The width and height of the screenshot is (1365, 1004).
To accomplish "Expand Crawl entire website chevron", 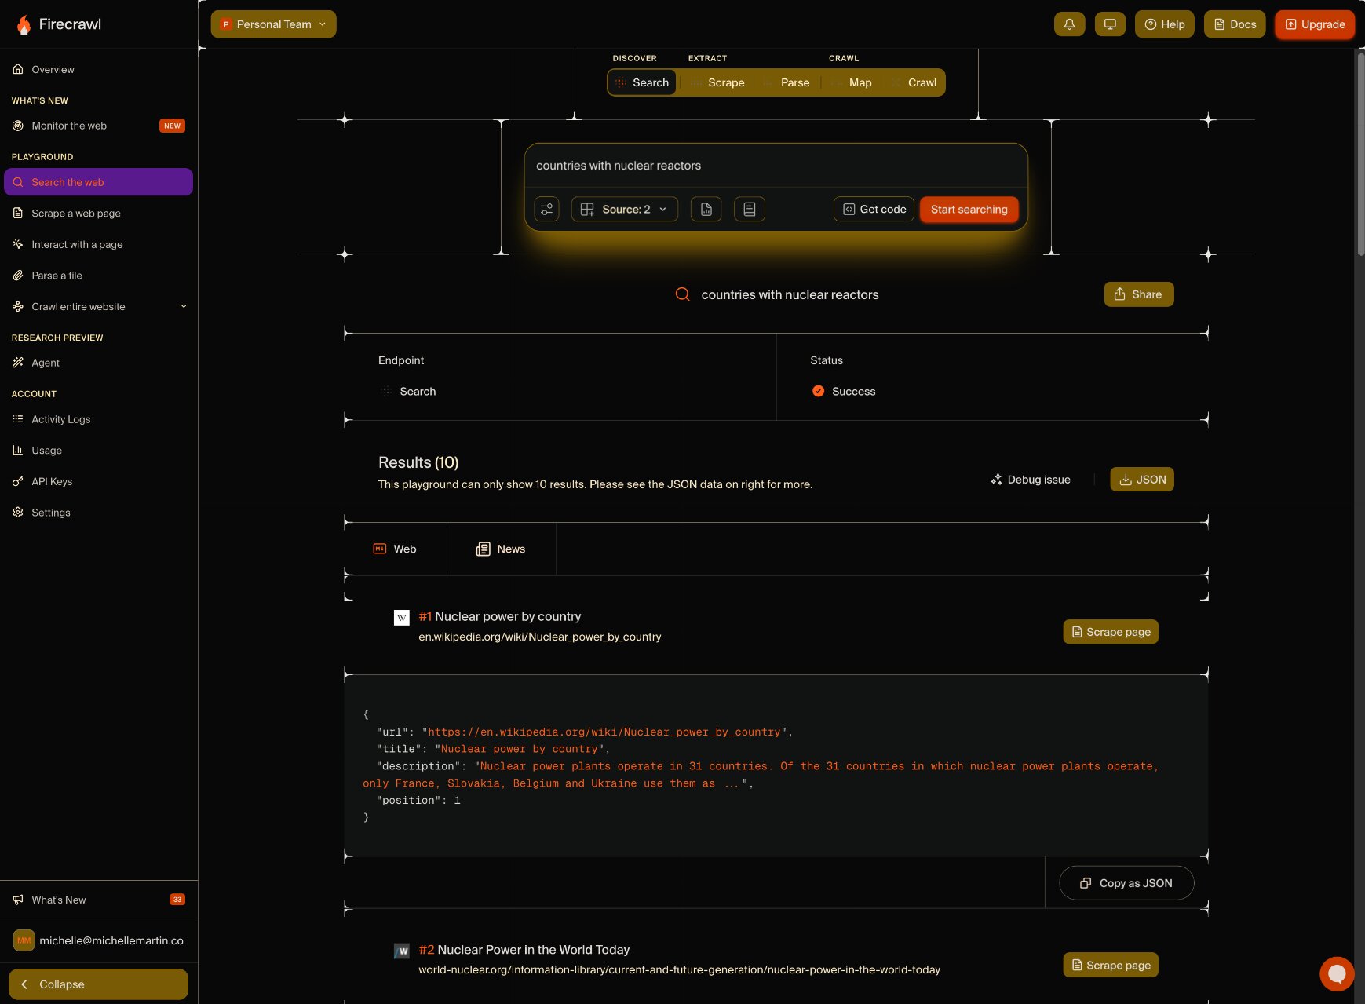I will 184,307.
